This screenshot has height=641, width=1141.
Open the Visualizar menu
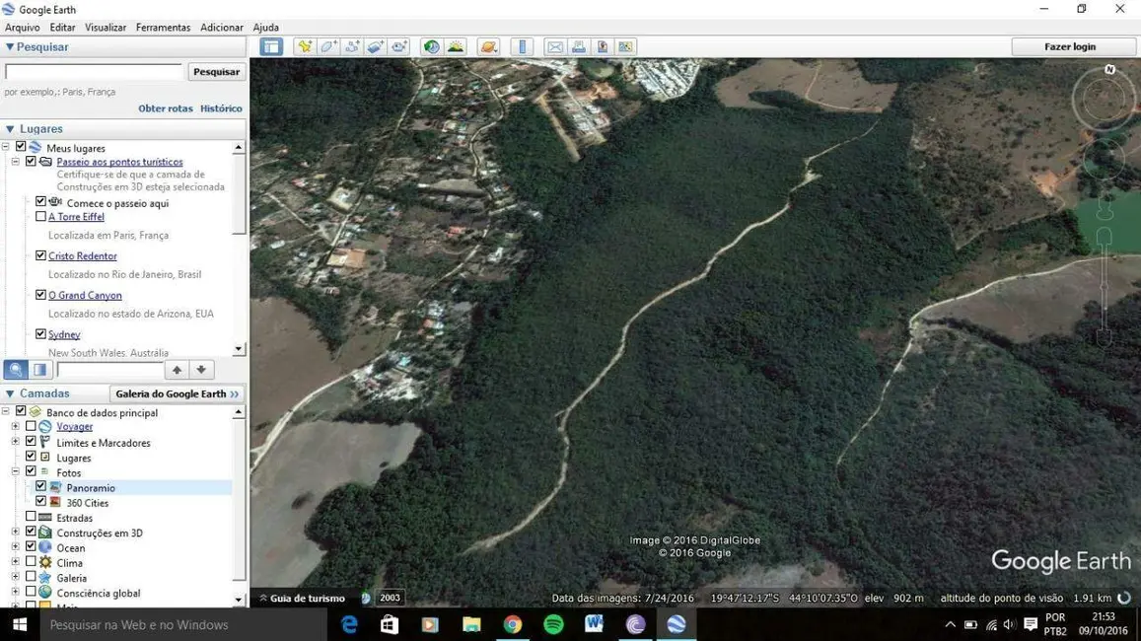click(x=106, y=28)
